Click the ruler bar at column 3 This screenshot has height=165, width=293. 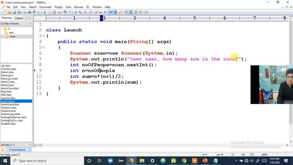pos(134,18)
